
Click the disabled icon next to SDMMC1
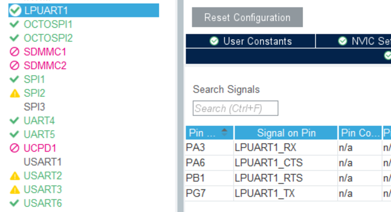tap(15, 52)
